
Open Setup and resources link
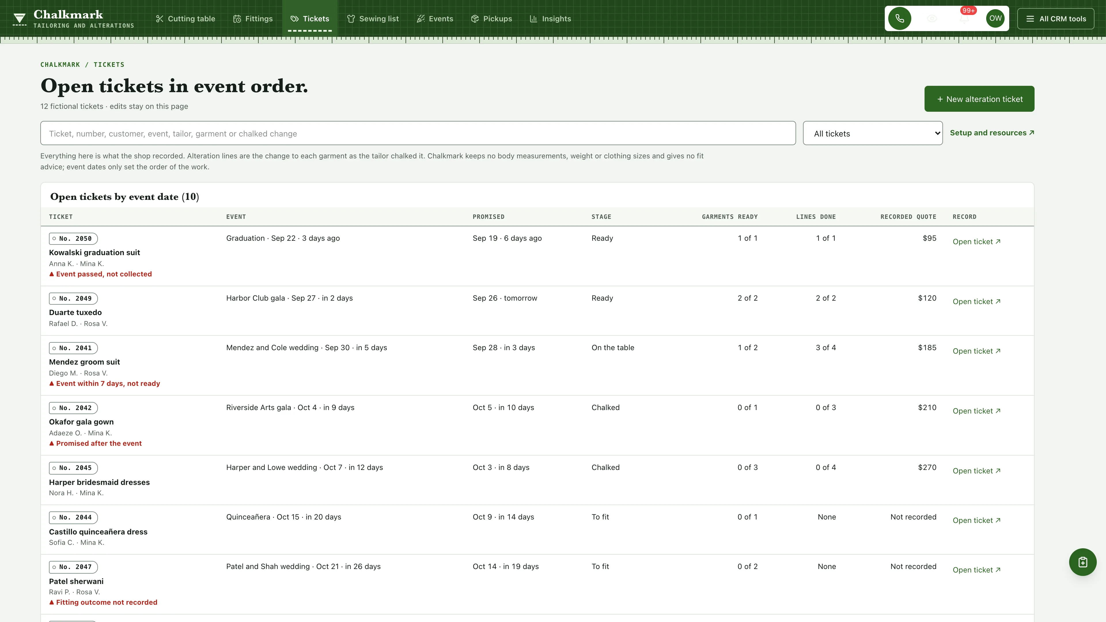[992, 133]
